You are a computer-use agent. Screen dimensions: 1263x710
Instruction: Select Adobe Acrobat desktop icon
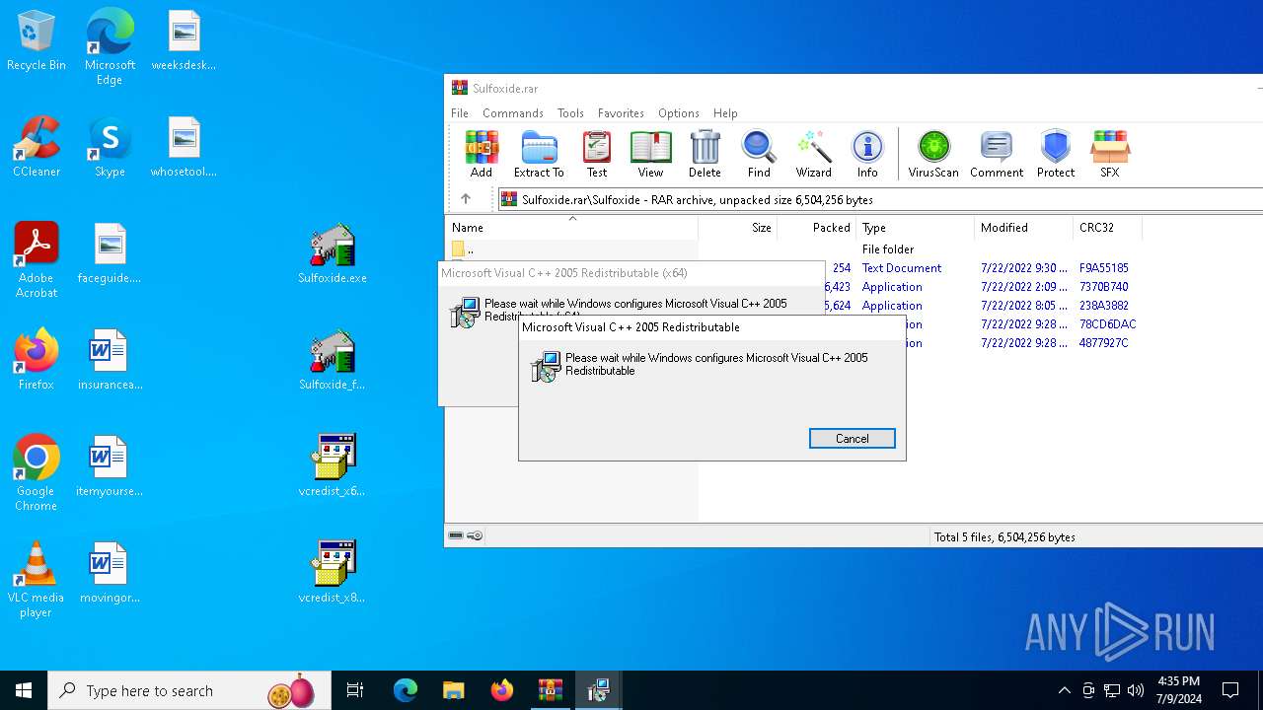[37, 260]
